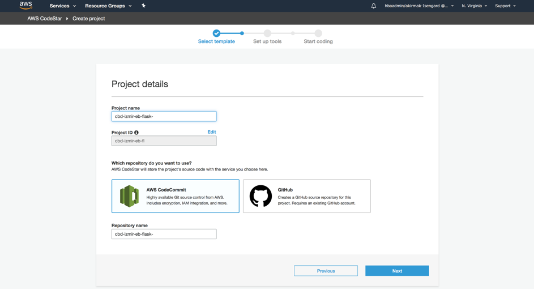534x289 pixels.
Task: Focus the Project name field
Action: click(164, 116)
